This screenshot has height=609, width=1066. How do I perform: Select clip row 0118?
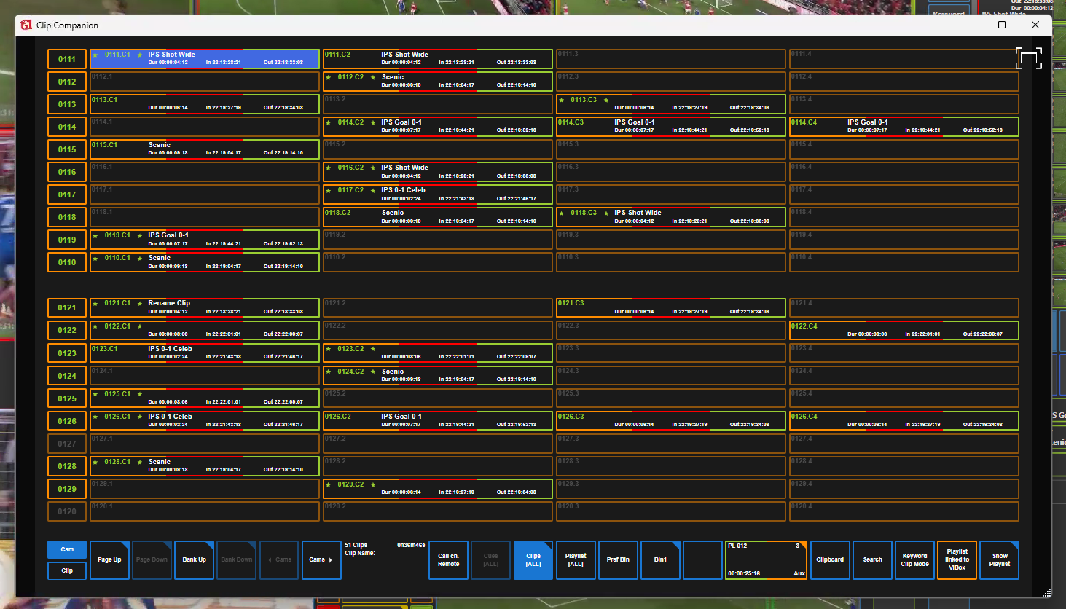67,217
